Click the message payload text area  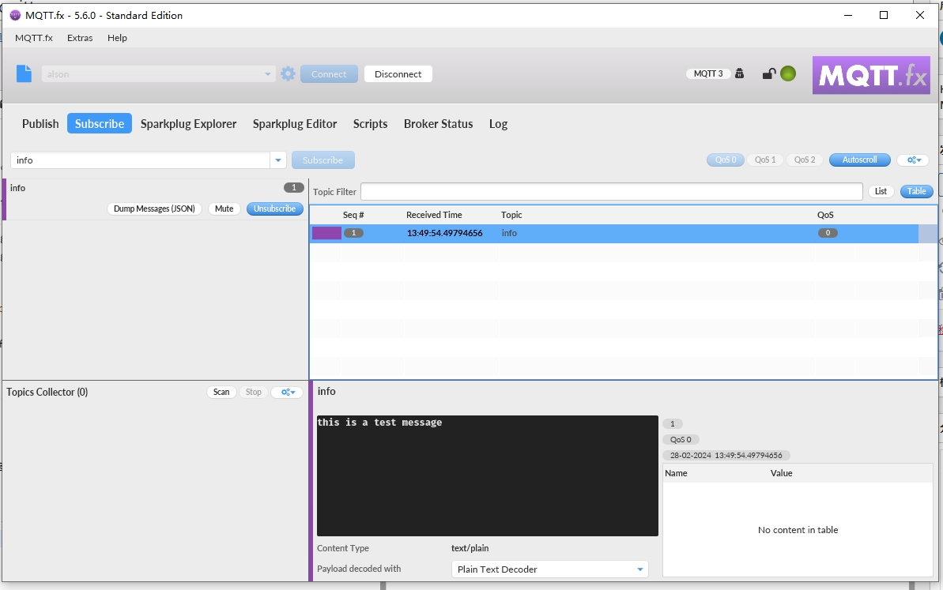pos(487,475)
